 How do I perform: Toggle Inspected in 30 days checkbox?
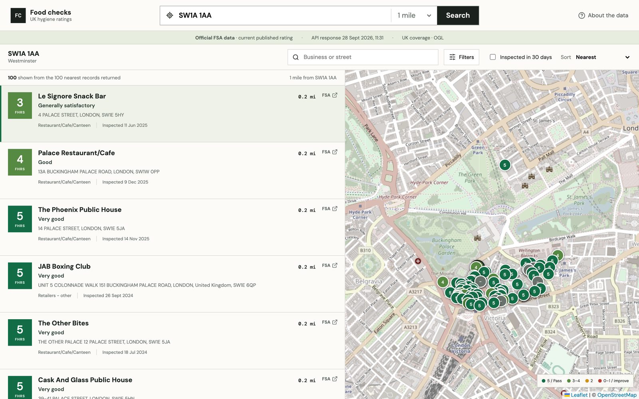point(493,57)
